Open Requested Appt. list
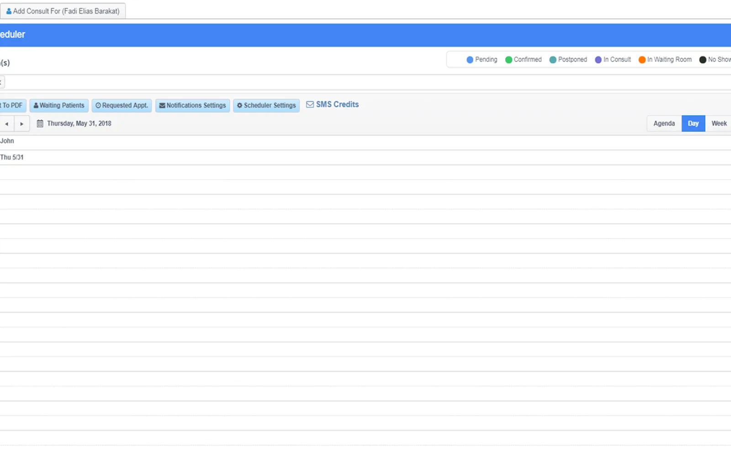Viewport: 731px width, 457px height. coord(122,106)
